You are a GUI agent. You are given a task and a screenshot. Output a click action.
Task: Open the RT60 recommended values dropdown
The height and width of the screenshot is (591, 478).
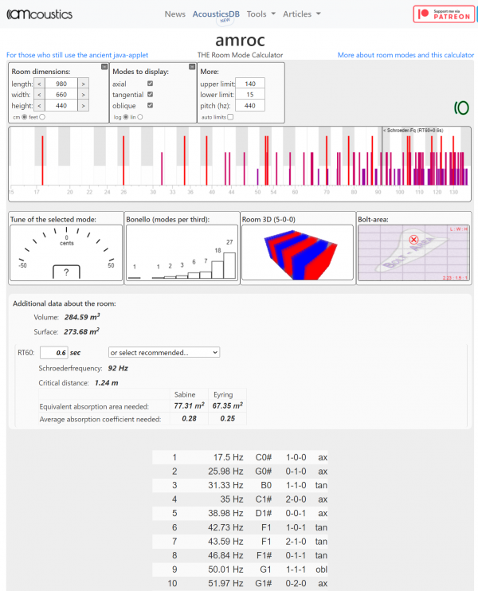[164, 352]
